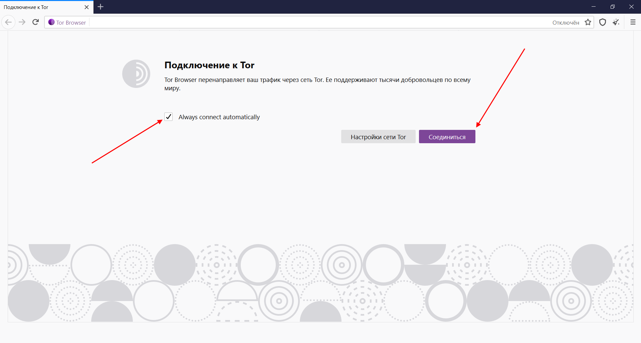Screen dimensions: 641x343
Task: Click the Tor Browser onion identity icon
Action: 51,22
